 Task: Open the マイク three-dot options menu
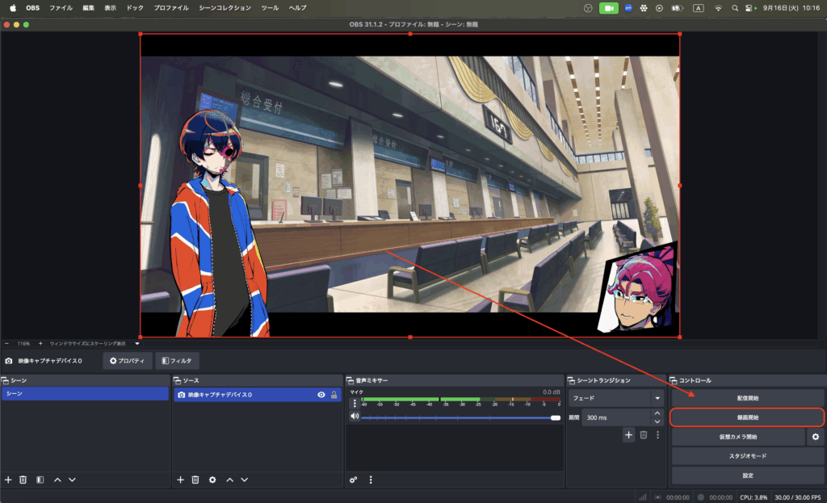tap(354, 402)
